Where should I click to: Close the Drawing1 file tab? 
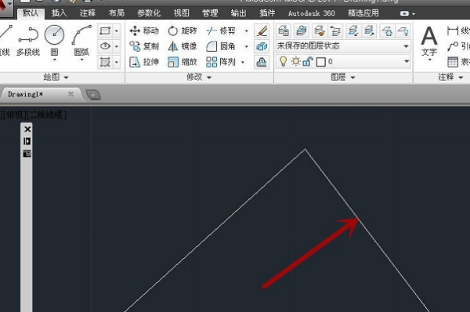pos(70,94)
